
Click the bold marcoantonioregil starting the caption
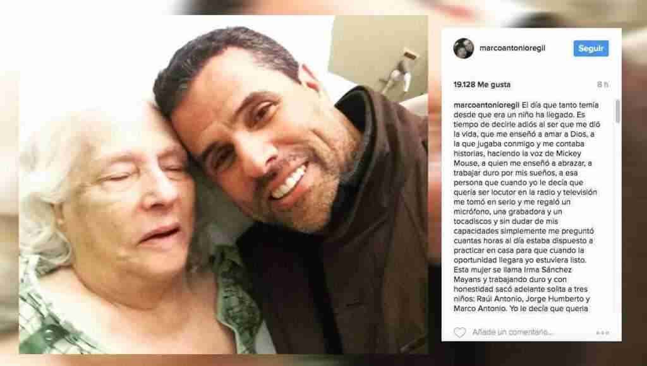pos(487,105)
